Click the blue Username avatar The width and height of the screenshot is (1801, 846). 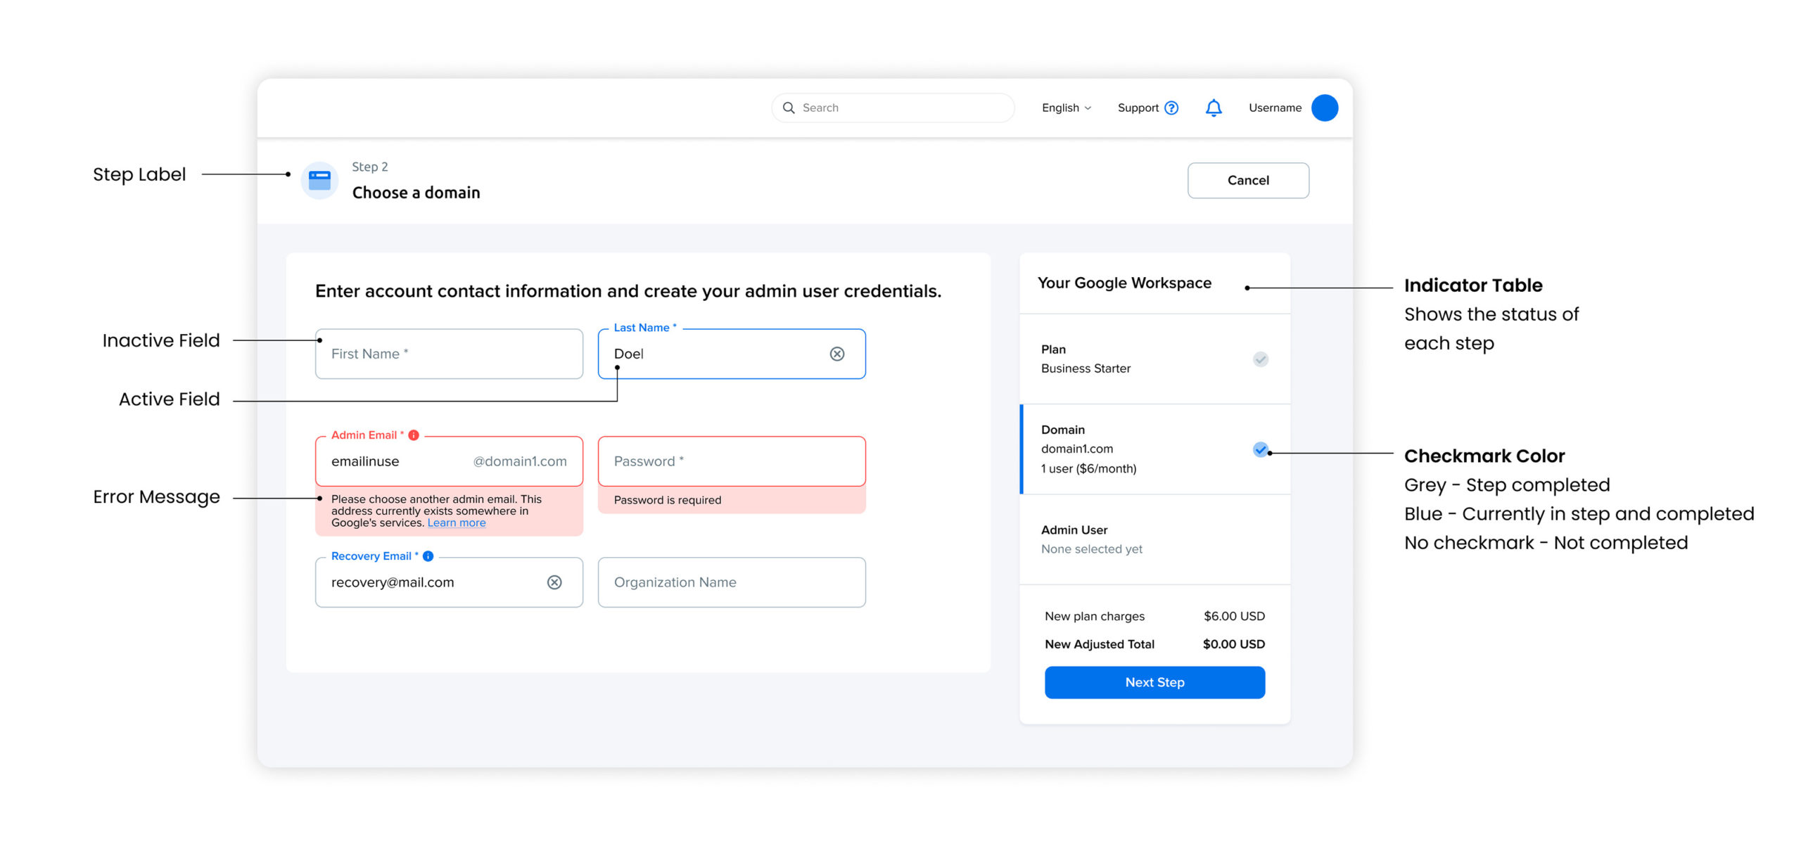click(x=1324, y=108)
